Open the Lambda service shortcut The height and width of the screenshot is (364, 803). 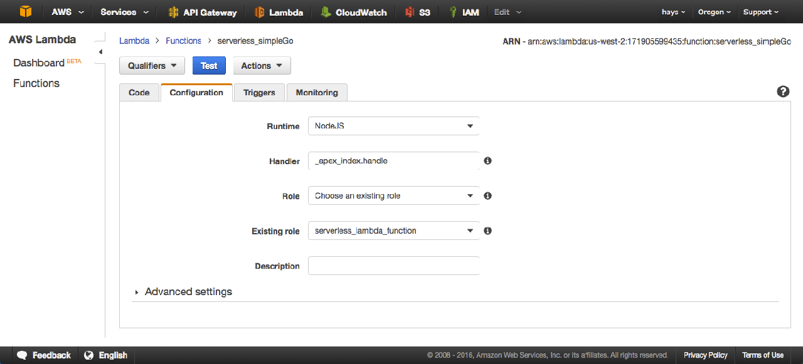click(x=279, y=12)
